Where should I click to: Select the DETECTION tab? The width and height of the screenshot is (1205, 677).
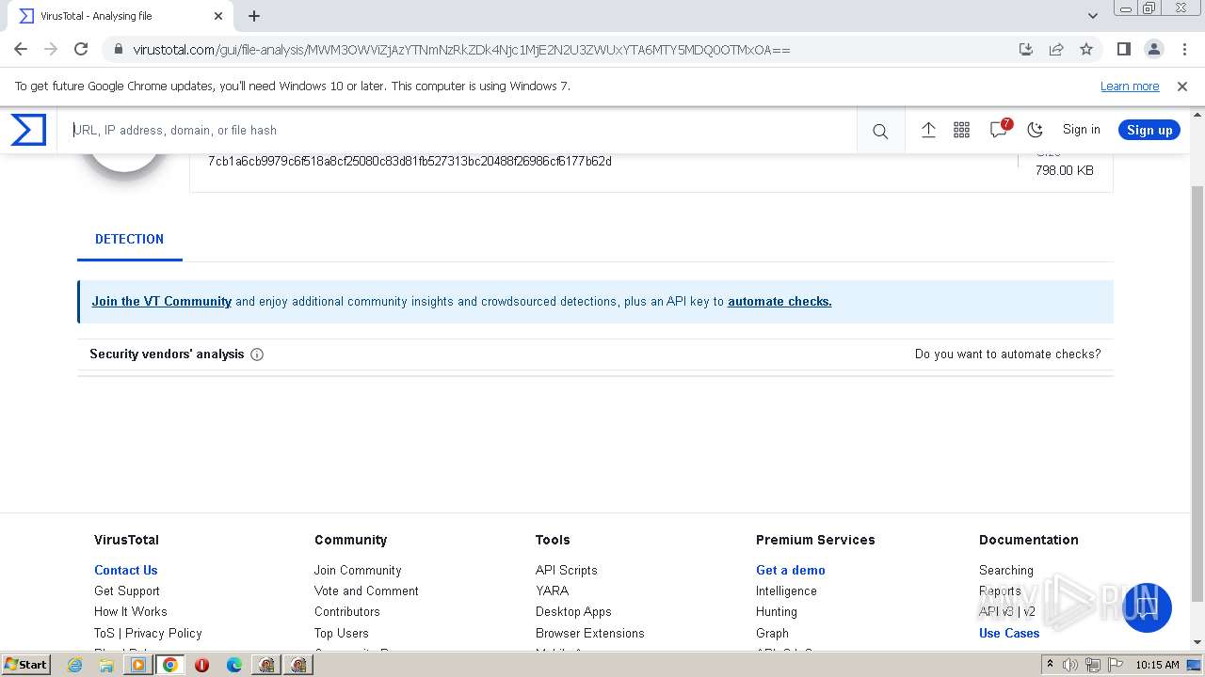tap(130, 239)
